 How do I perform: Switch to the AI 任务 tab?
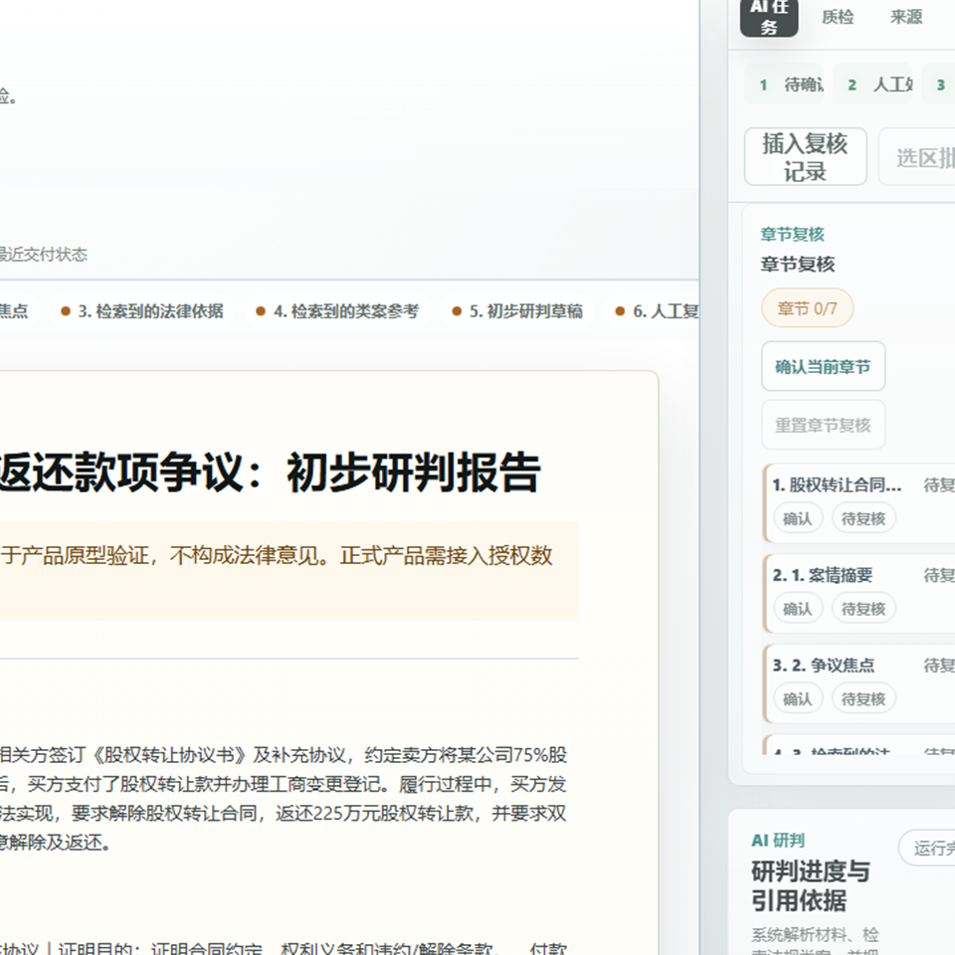coord(769,17)
